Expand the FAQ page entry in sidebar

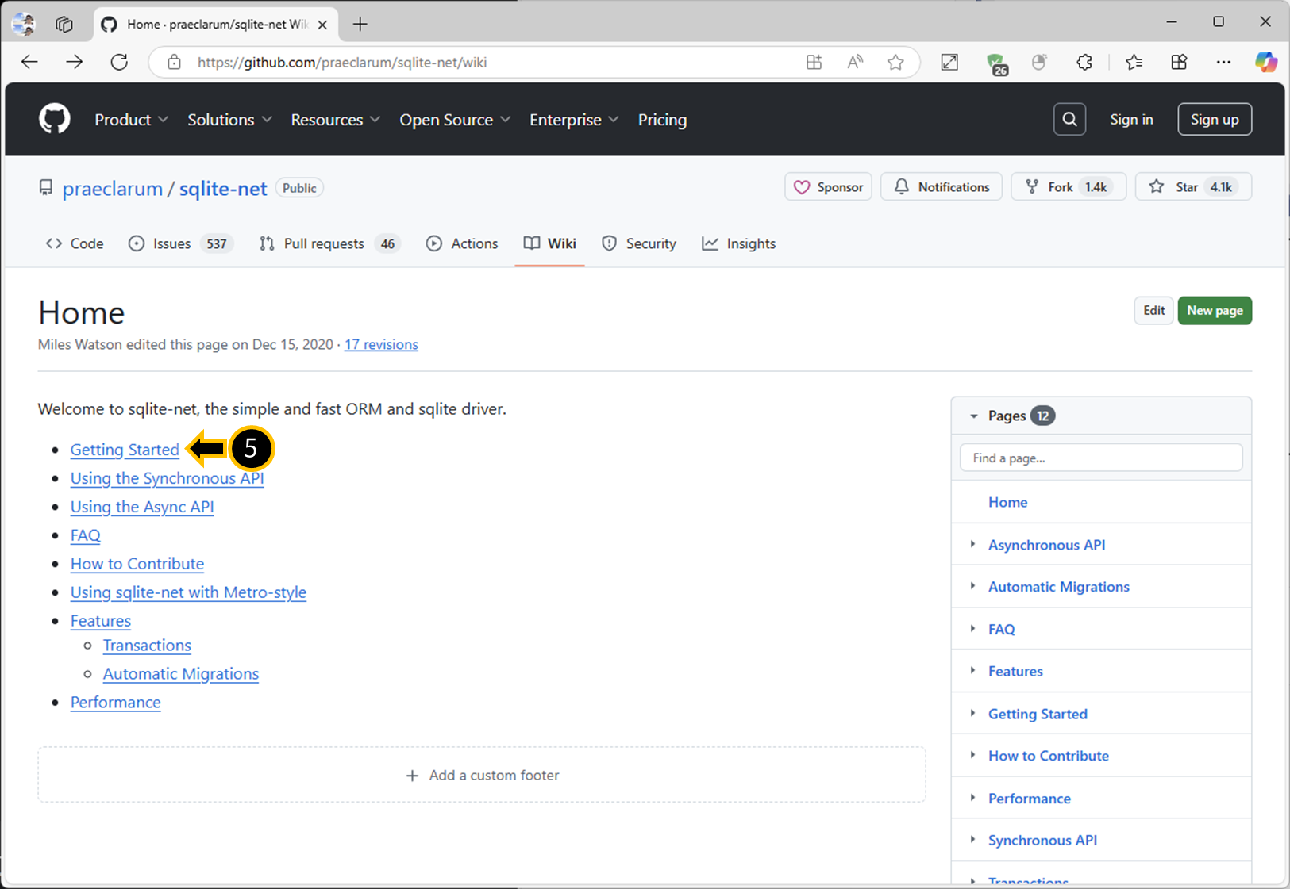(972, 628)
